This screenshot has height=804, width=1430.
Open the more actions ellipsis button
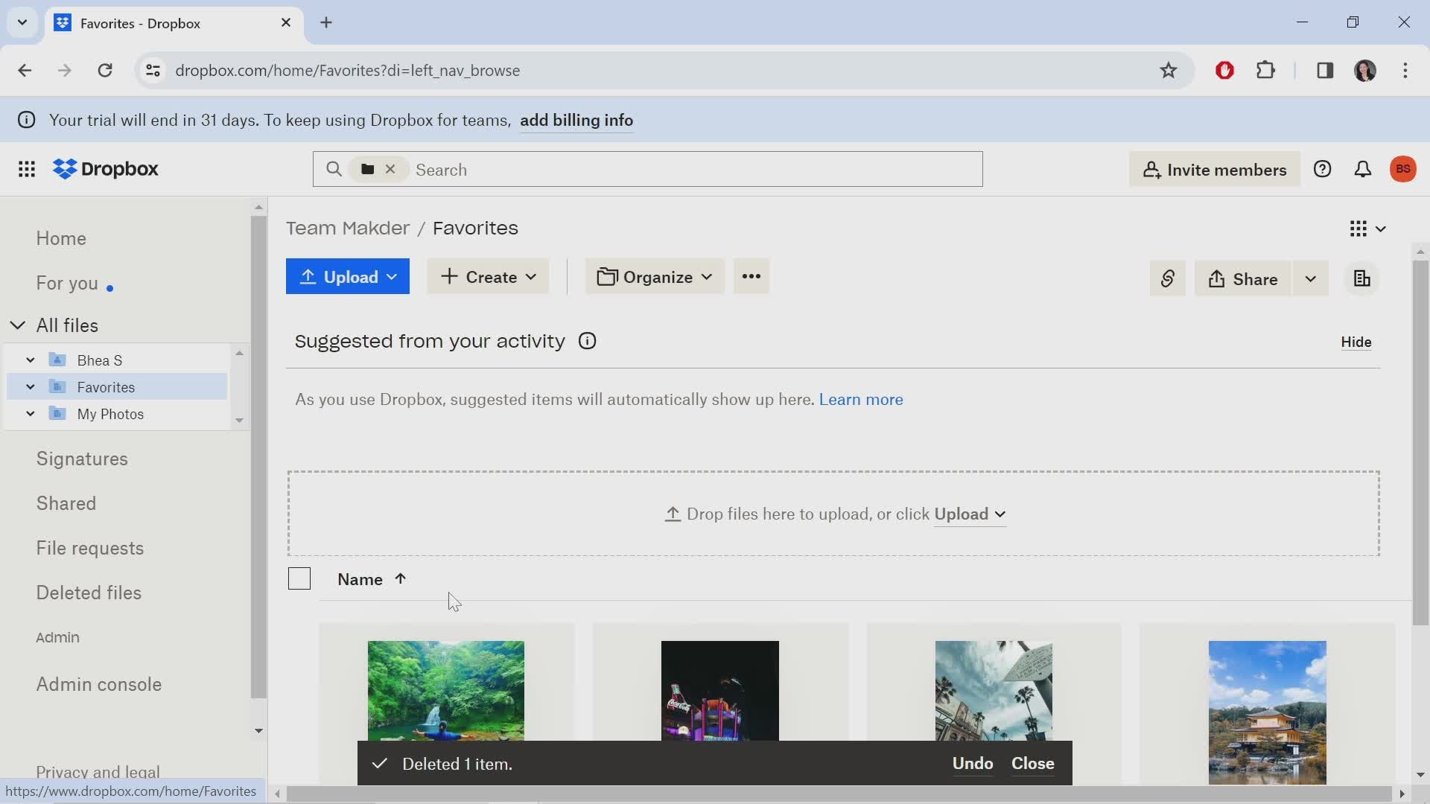coord(751,277)
